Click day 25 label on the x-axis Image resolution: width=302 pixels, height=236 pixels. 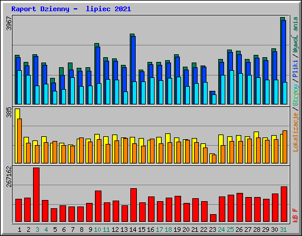tap(230, 230)
